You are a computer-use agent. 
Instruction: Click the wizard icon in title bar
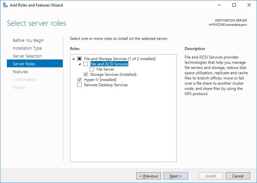[5, 5]
